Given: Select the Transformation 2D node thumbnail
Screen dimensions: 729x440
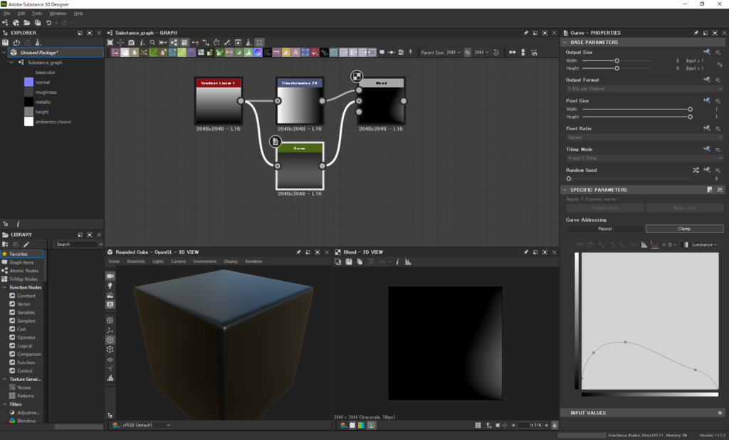Looking at the screenshot, I should [300, 105].
